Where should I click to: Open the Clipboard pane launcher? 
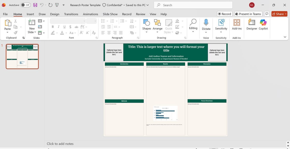pos(23,38)
